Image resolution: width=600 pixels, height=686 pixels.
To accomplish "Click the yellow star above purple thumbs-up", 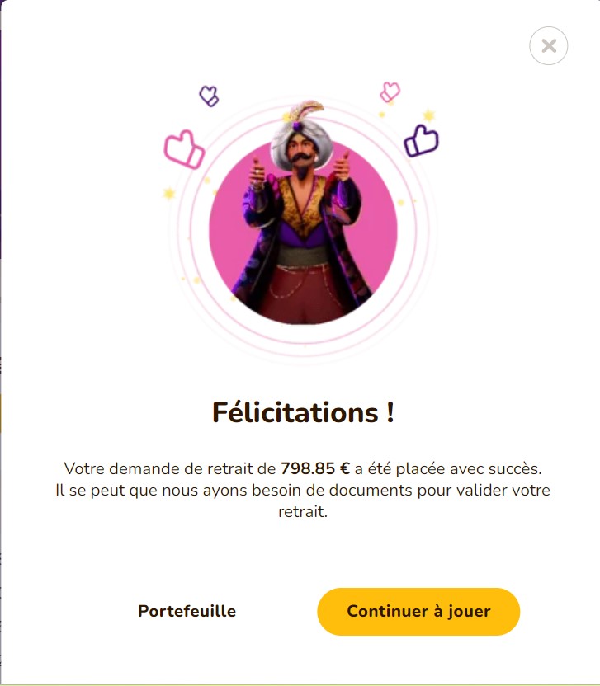I will [429, 115].
